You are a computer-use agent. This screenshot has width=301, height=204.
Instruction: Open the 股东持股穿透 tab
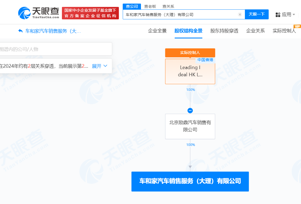click(x=224, y=31)
